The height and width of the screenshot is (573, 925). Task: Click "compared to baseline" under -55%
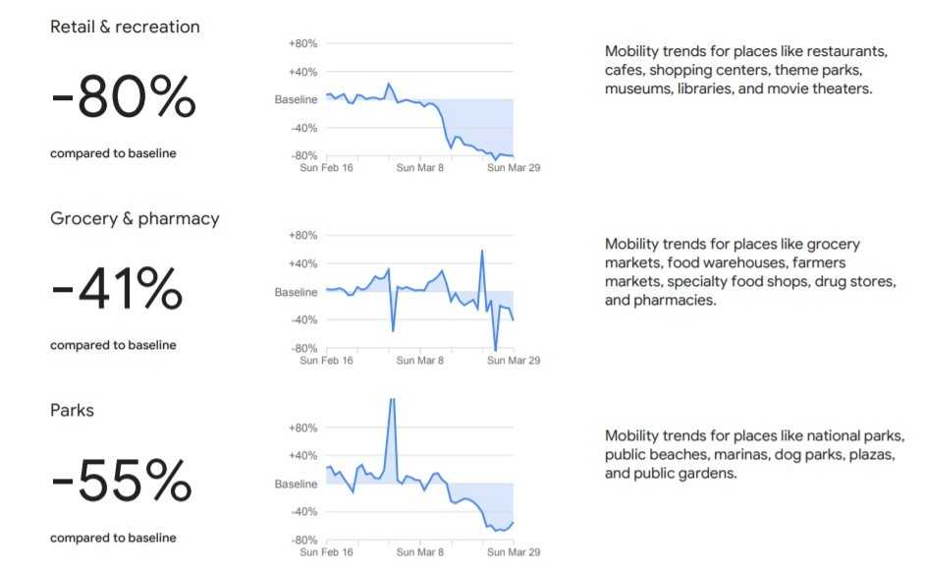[x=113, y=538]
